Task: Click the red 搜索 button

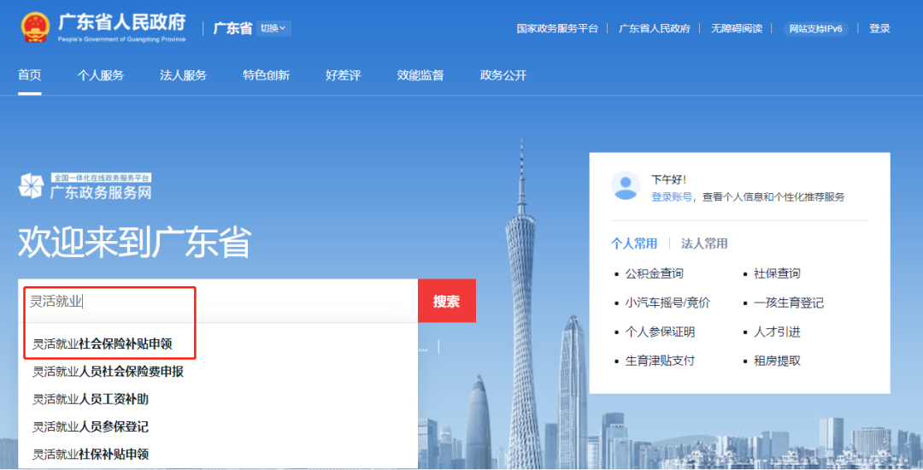Action: coord(447,301)
